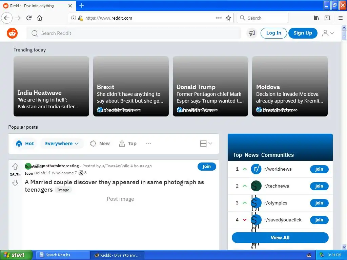Switch to Search Results taskbar window

coord(62,255)
